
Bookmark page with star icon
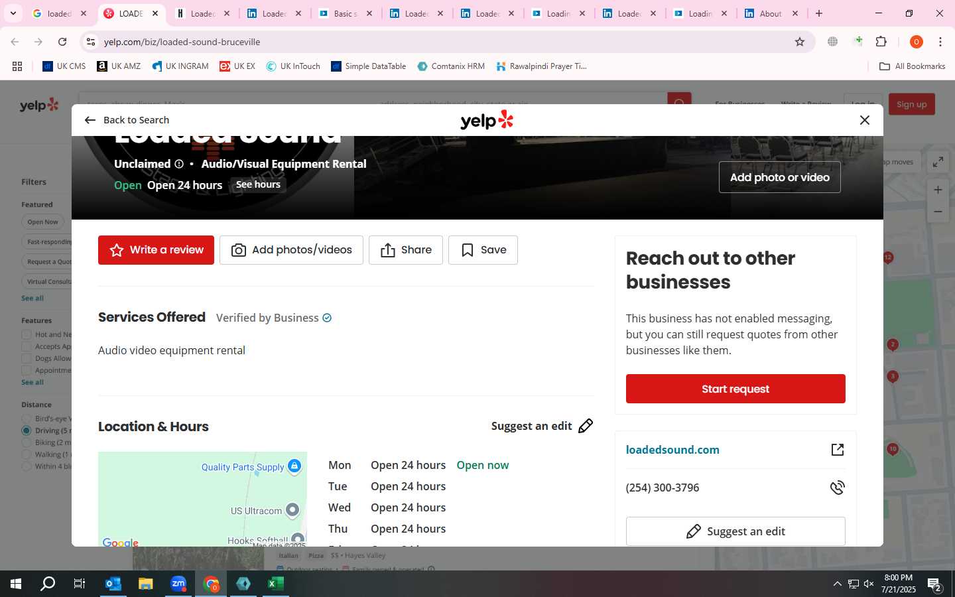click(800, 42)
